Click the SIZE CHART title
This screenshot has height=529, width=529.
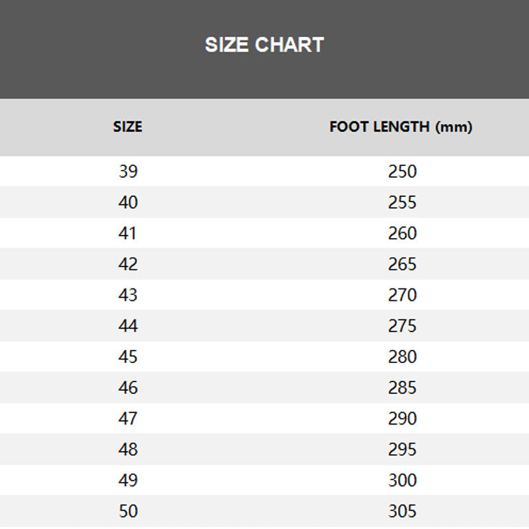pyautogui.click(x=264, y=45)
